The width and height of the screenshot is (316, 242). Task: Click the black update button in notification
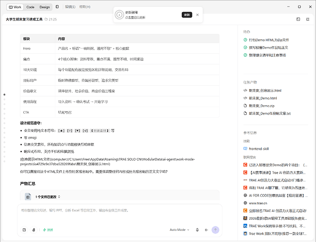(187, 15)
